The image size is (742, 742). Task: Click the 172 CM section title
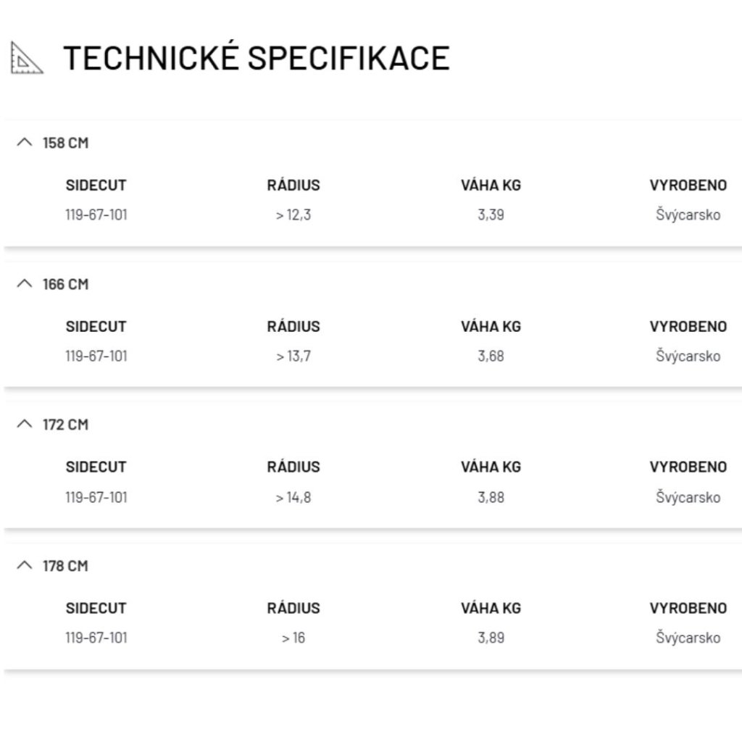pyautogui.click(x=65, y=425)
